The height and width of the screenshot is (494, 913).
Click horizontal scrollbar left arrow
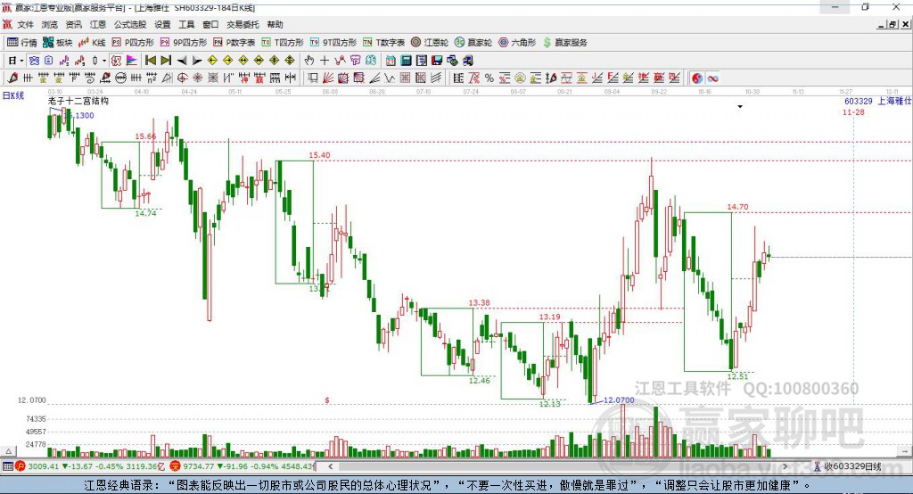330,466
